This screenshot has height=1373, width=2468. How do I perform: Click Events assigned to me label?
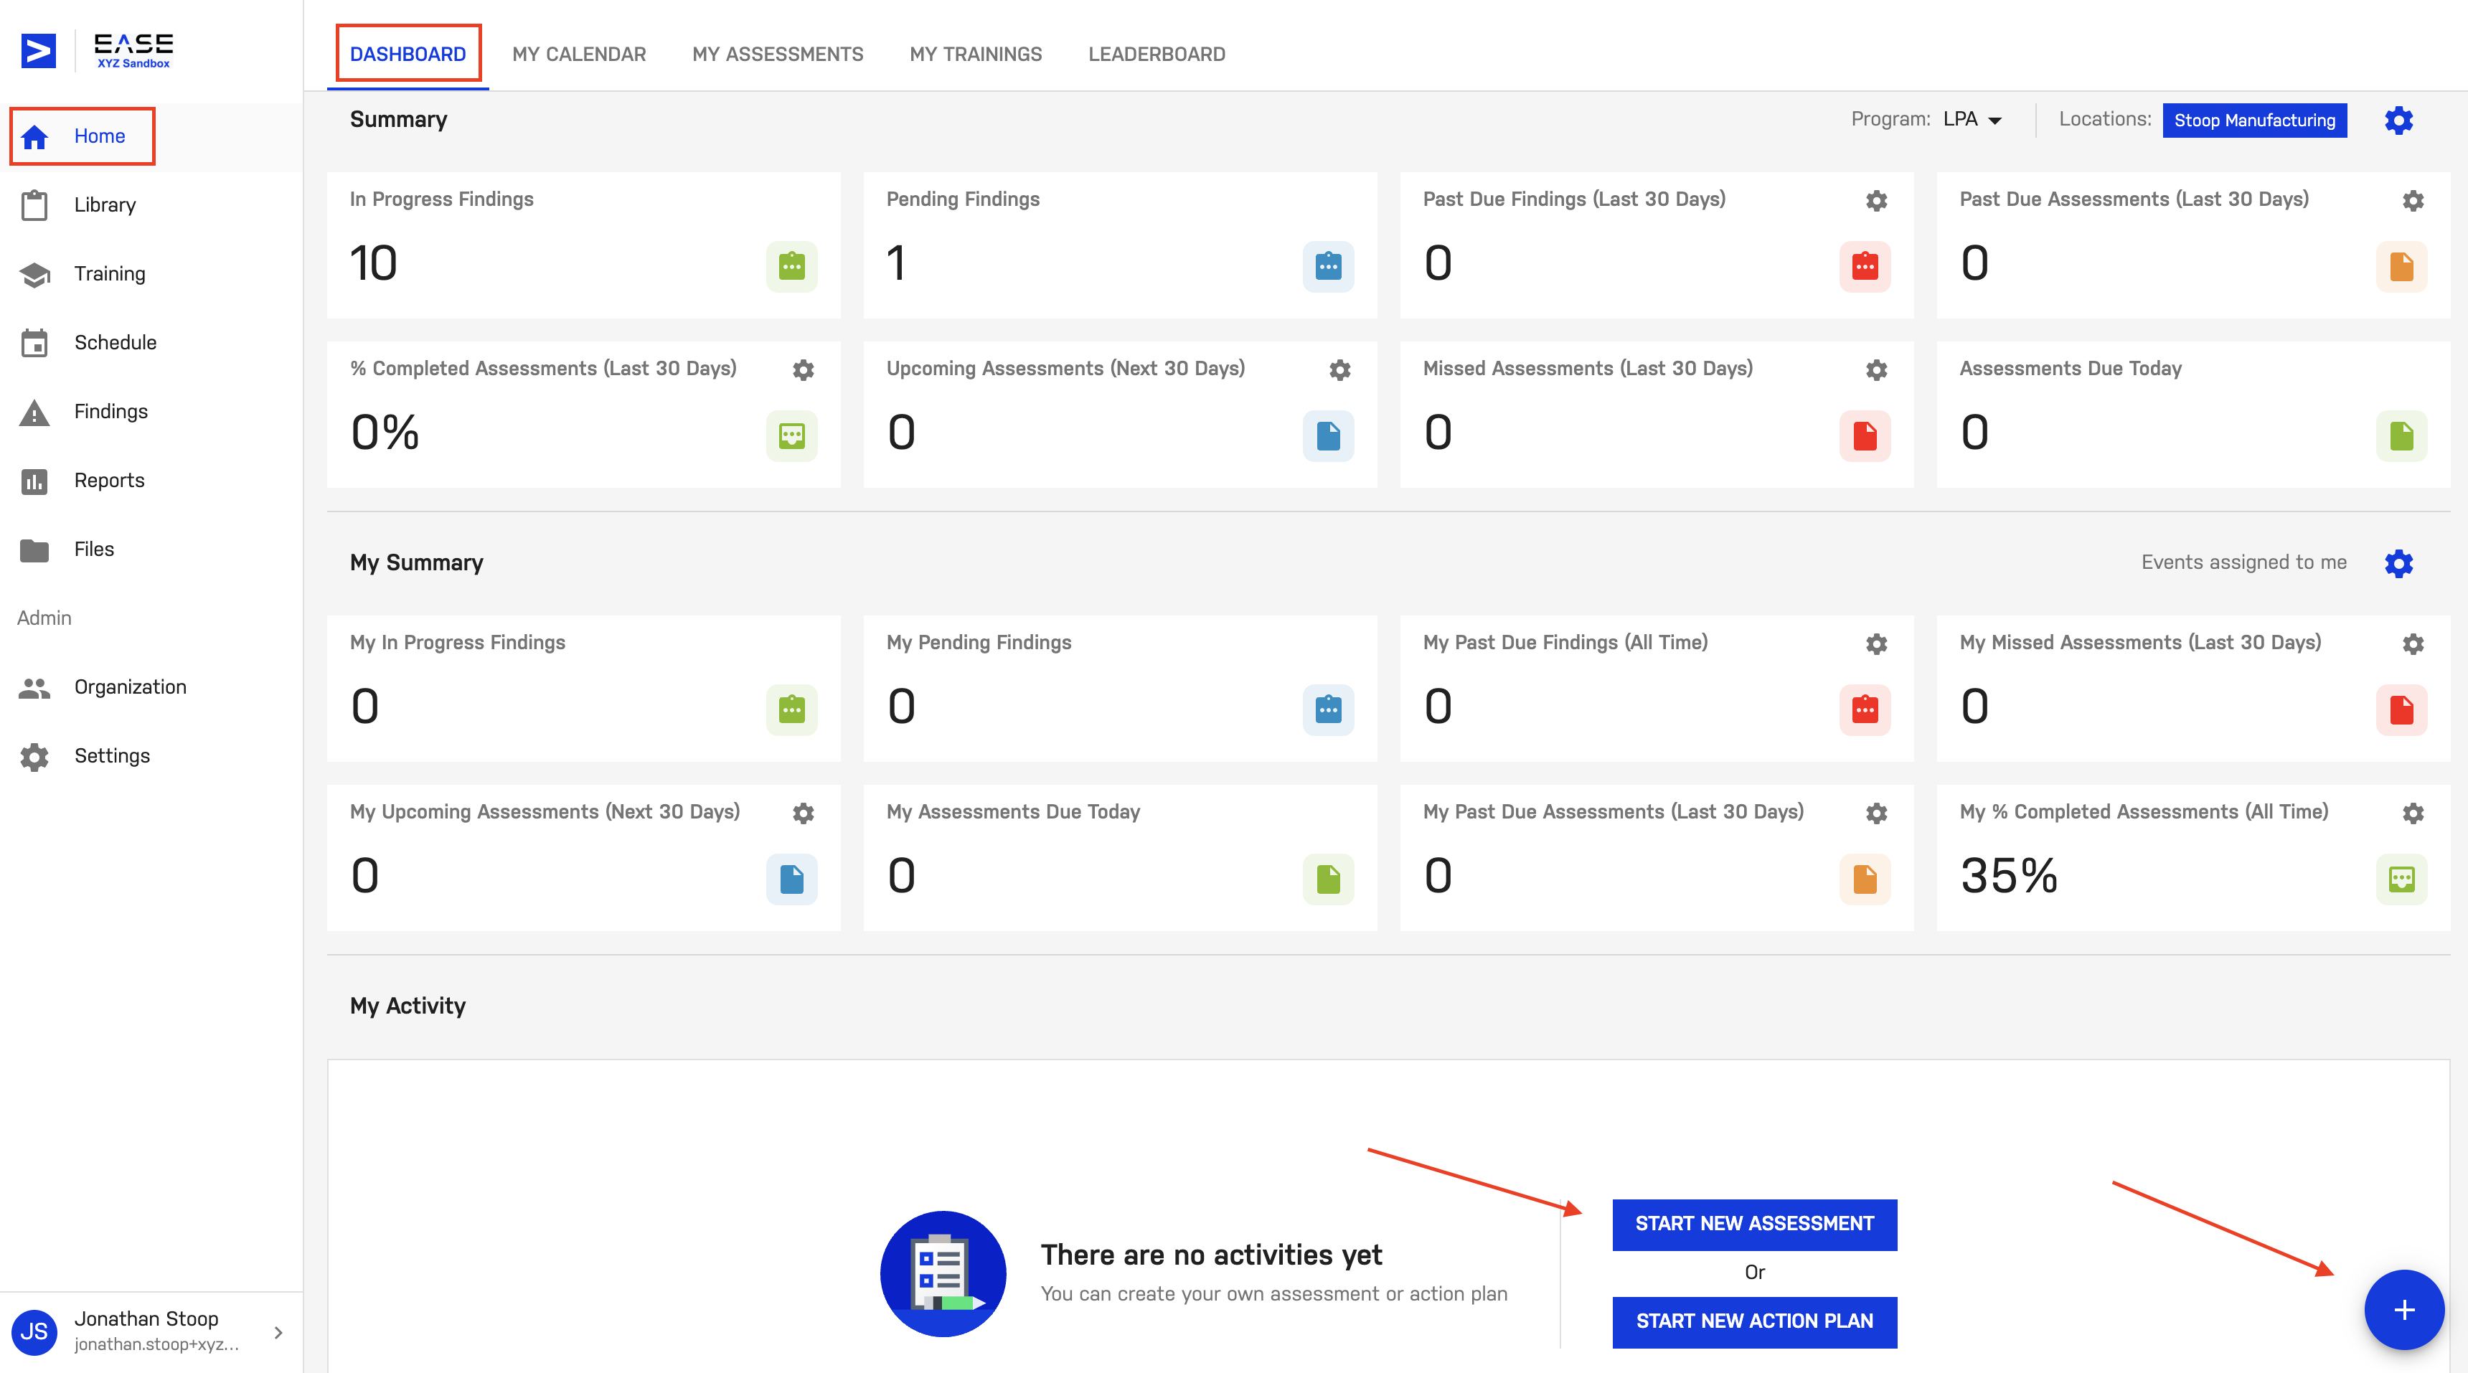[2244, 563]
